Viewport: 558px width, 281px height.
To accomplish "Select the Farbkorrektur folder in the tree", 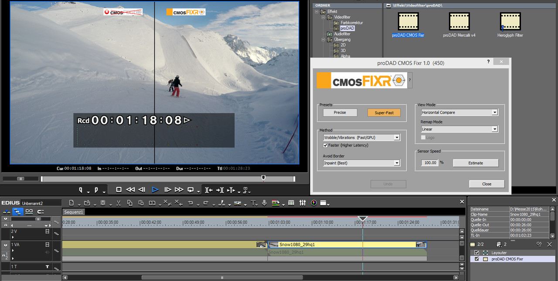I will pos(351,23).
